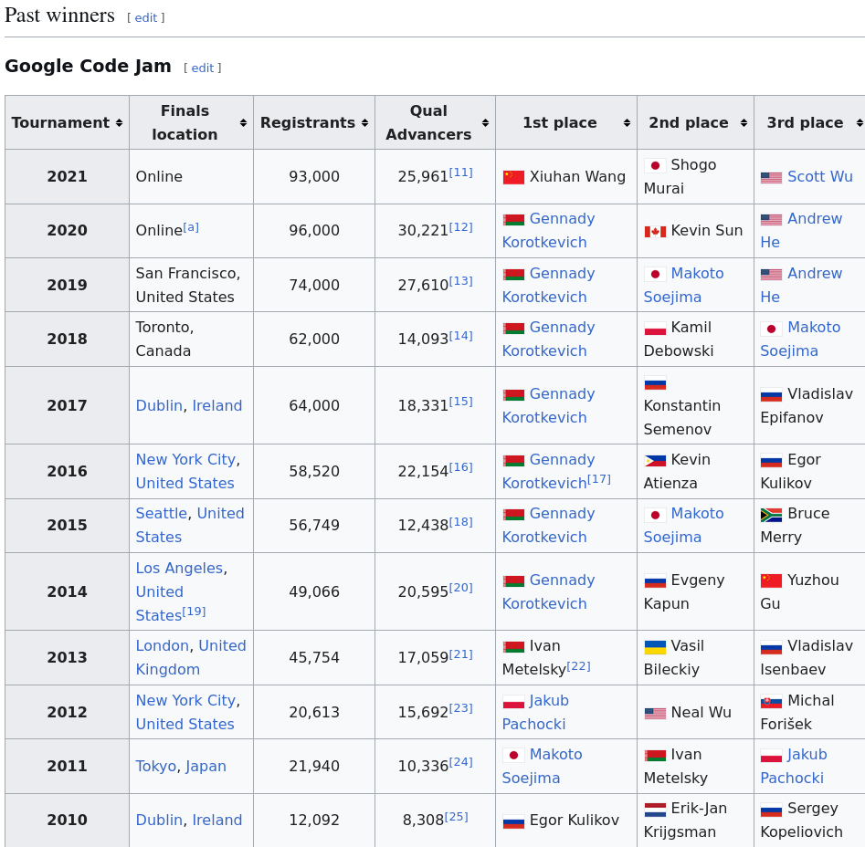Open the Los Angeles link

tap(179, 568)
